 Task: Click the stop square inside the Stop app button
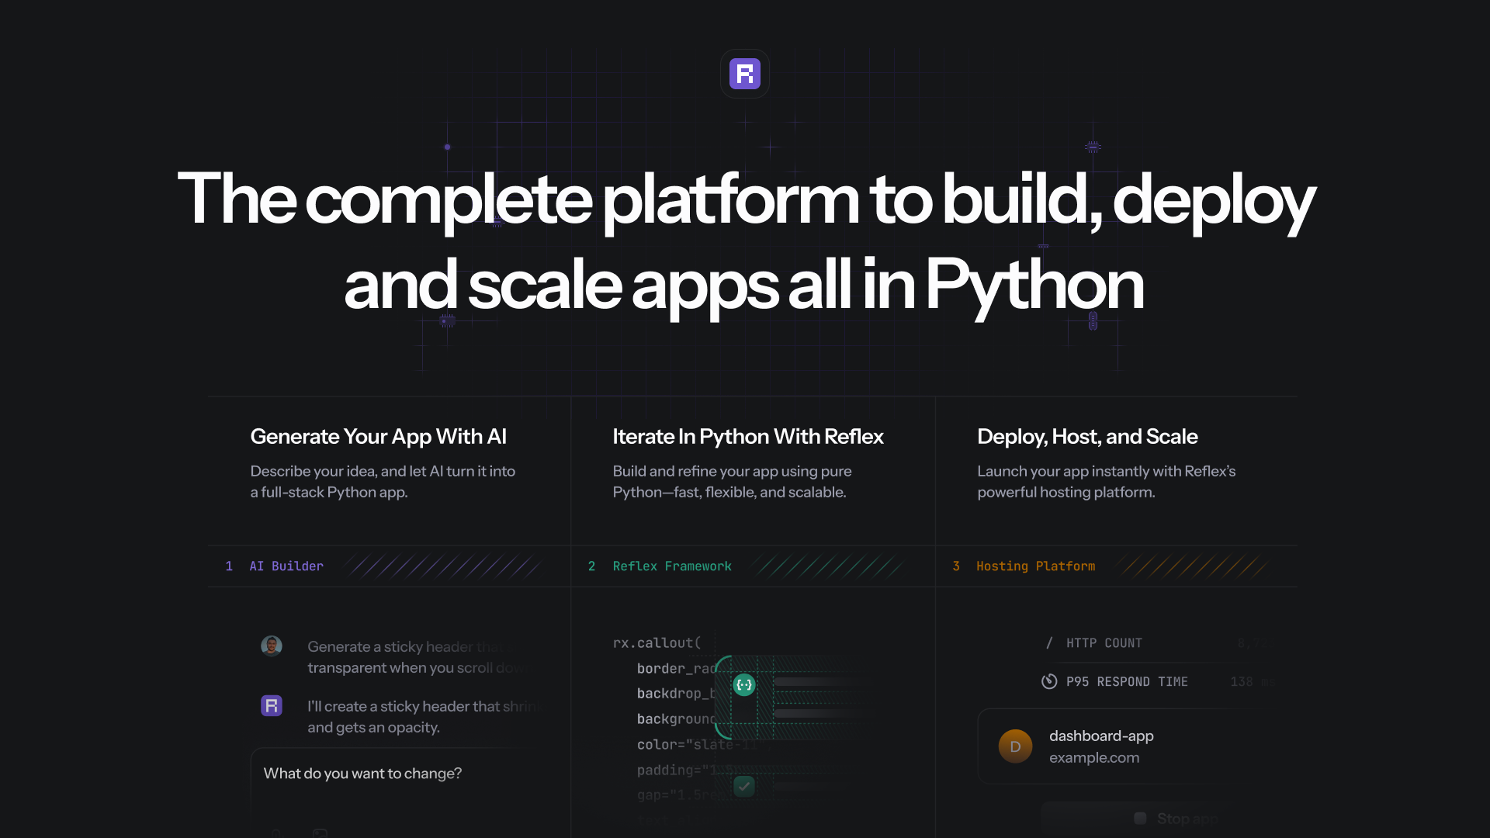pyautogui.click(x=1140, y=819)
